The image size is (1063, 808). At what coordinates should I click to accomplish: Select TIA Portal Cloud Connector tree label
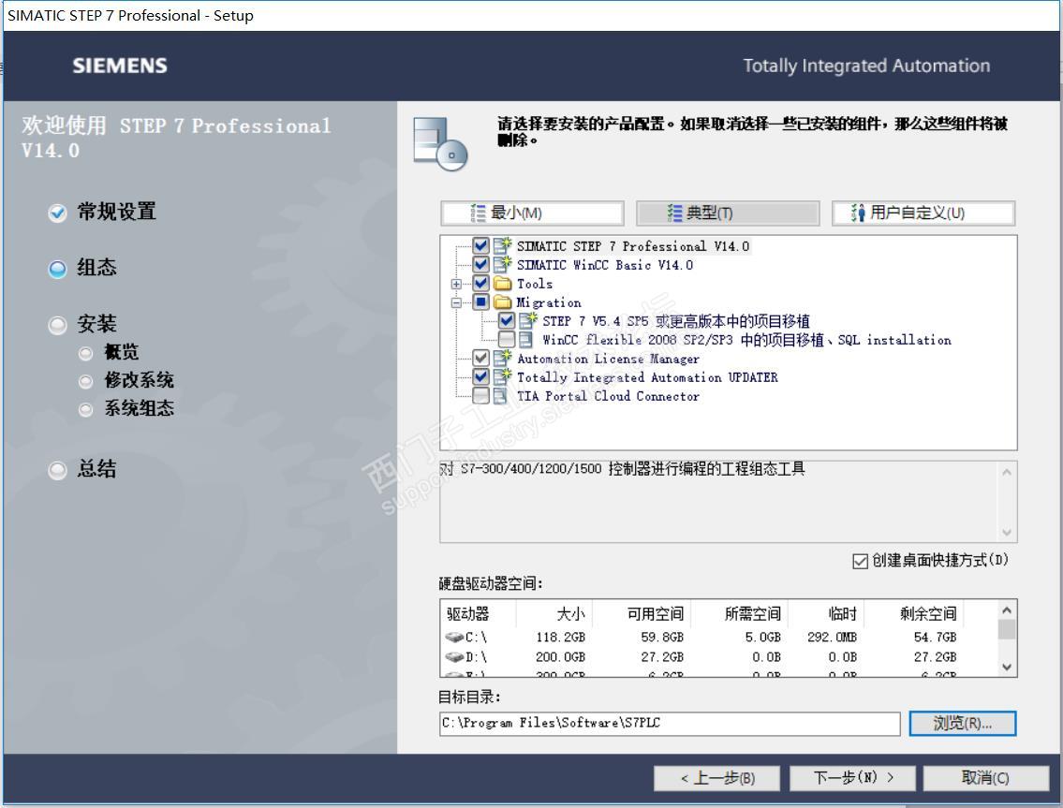click(x=608, y=396)
